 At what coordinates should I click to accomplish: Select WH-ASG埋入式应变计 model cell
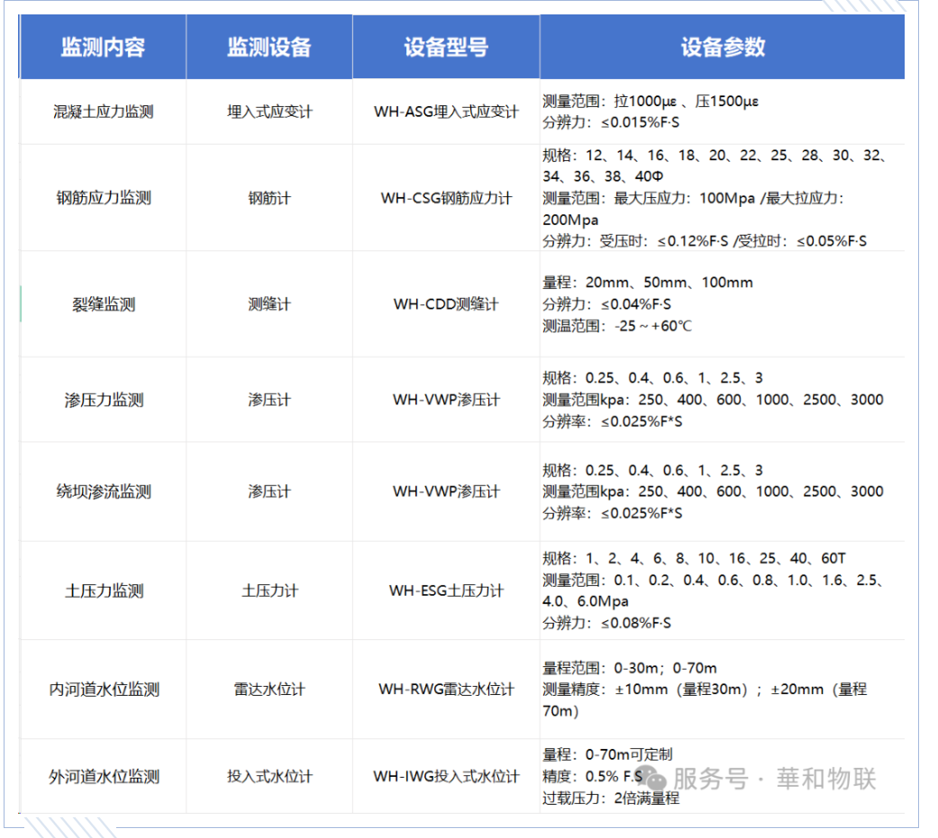click(446, 112)
